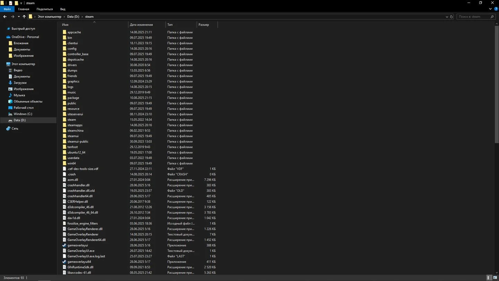Create new folder from quick access toolbar
The width and height of the screenshot is (499, 281).
(x=16, y=3)
